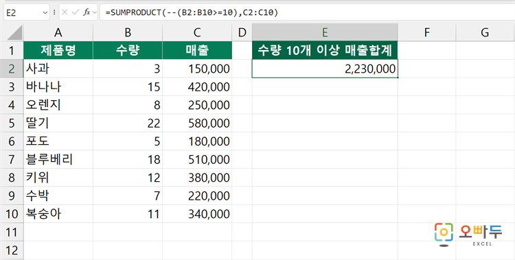Click quantity cell 11 in 복숭아 row
The image size is (515, 260).
coord(128,214)
